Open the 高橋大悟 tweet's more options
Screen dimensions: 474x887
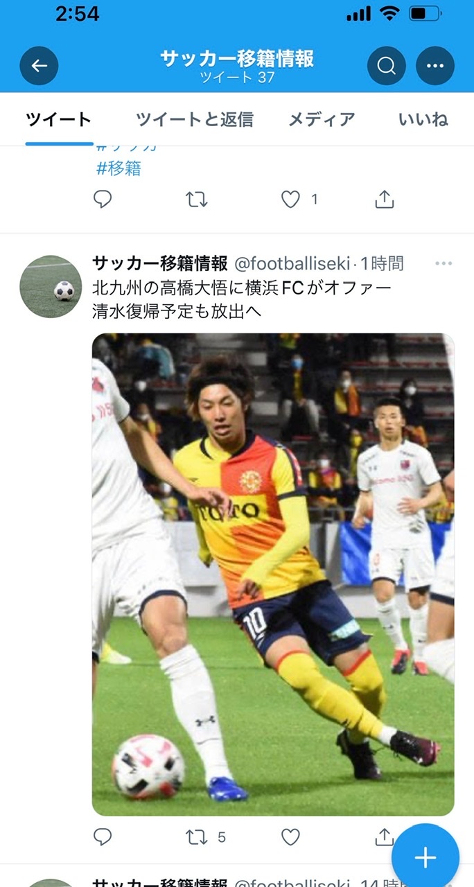[443, 263]
